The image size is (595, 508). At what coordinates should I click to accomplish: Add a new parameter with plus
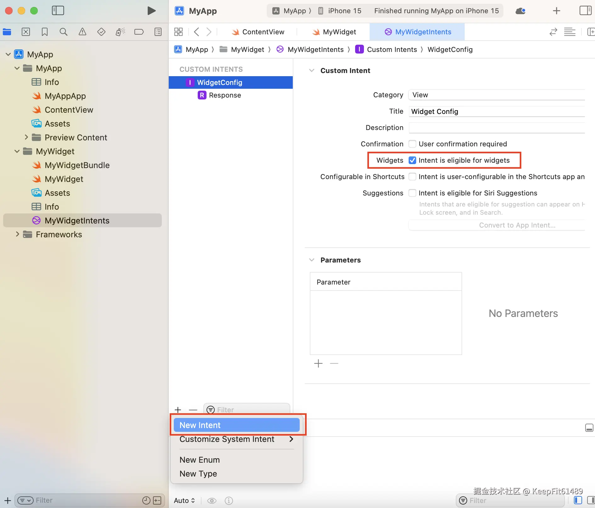coord(318,364)
